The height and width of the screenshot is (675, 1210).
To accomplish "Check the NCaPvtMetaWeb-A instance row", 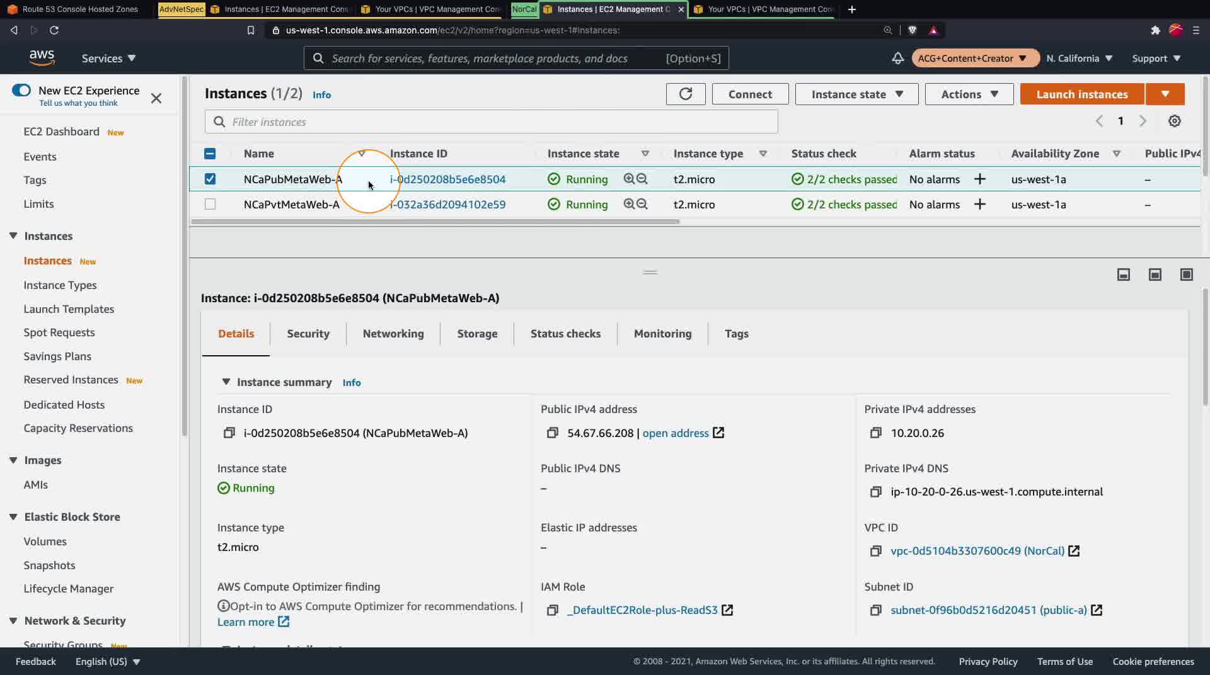I will pyautogui.click(x=210, y=204).
